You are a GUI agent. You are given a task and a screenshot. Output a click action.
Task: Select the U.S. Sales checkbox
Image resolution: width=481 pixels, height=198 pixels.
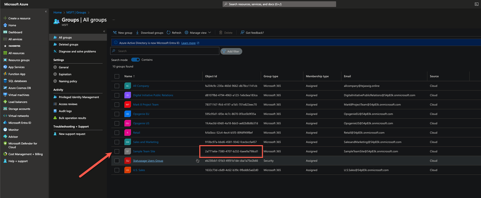coord(117,170)
